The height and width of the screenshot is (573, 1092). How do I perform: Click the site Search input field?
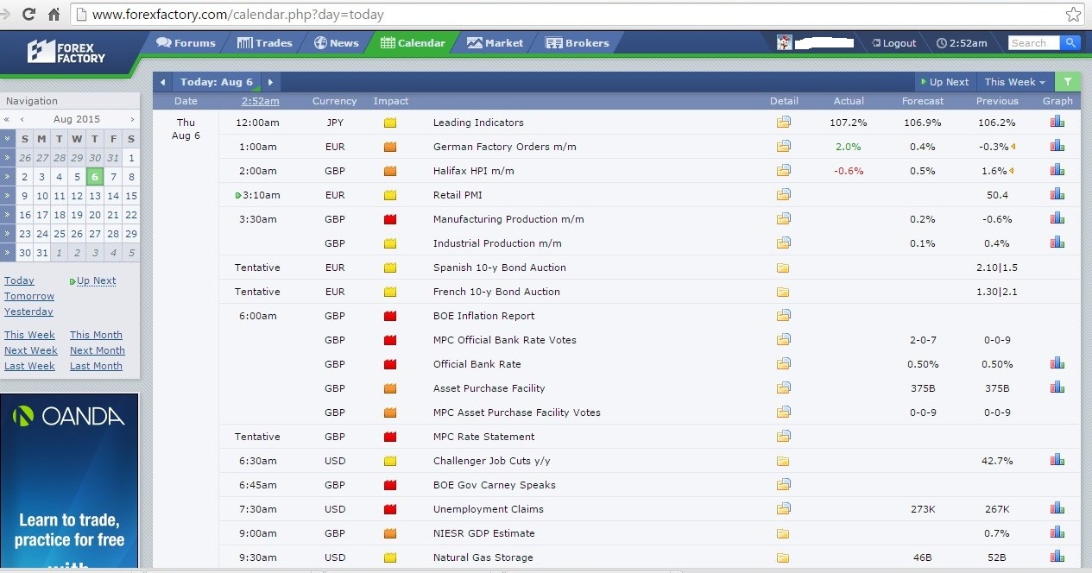[x=1033, y=42]
